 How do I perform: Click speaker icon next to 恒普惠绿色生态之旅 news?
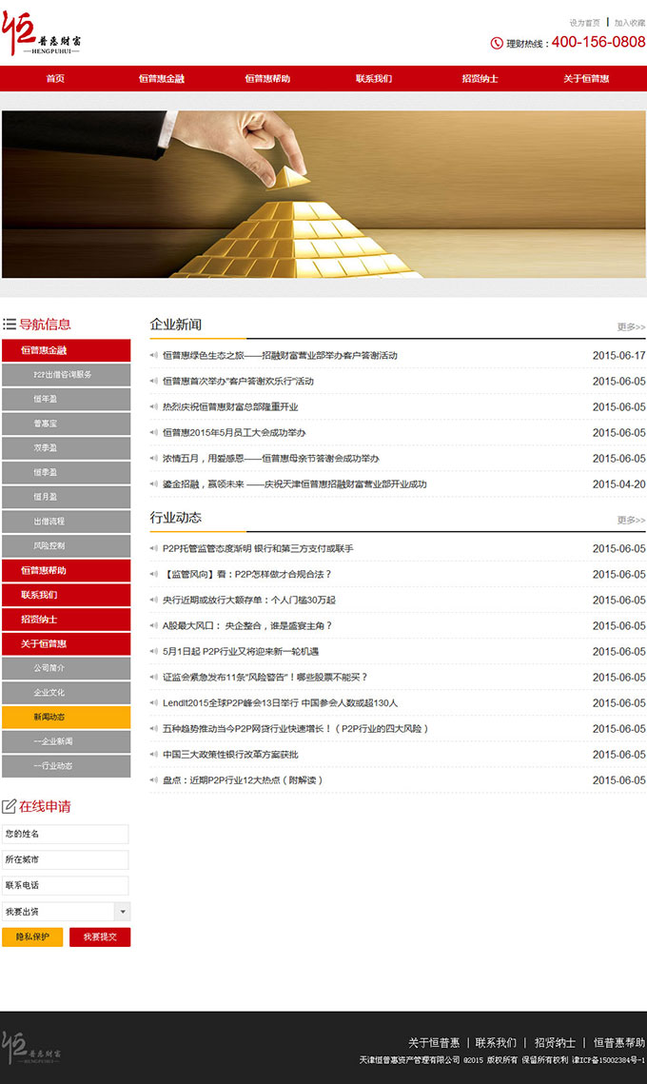tap(154, 356)
